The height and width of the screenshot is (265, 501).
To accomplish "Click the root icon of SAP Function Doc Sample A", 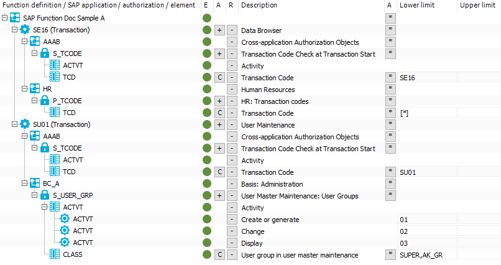I will [x=15, y=18].
